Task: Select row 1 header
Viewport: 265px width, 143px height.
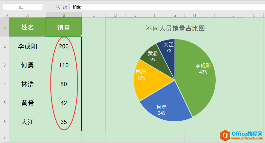Action: [5, 27]
